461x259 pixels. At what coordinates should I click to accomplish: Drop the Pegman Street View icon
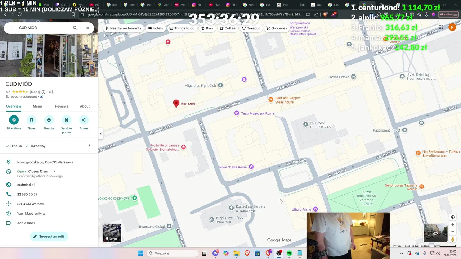click(x=453, y=240)
